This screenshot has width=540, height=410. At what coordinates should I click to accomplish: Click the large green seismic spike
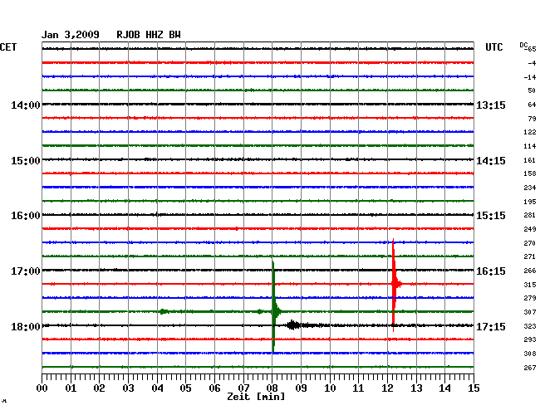click(x=274, y=306)
